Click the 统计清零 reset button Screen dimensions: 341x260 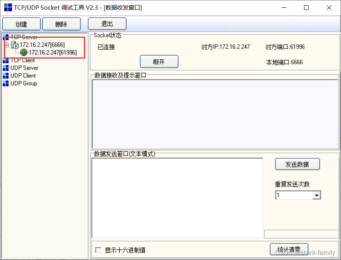288,249
